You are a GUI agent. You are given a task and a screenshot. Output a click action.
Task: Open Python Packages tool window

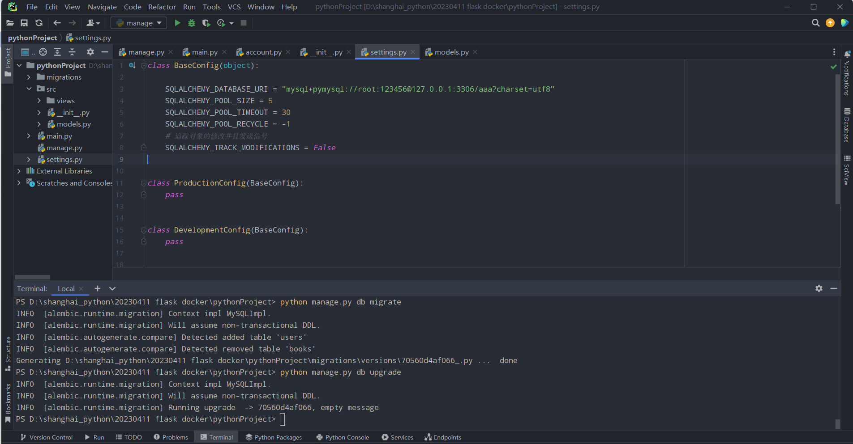click(x=274, y=437)
